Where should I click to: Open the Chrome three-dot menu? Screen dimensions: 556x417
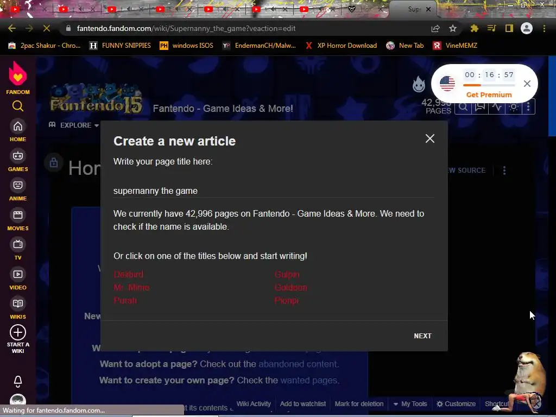pos(544,28)
